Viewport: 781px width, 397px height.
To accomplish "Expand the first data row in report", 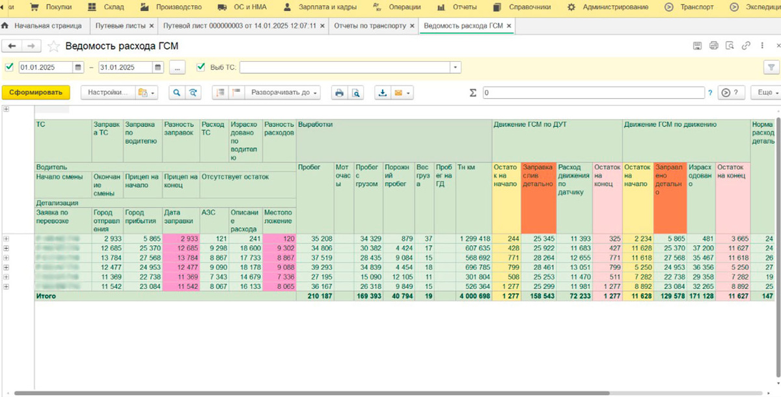I will pyautogui.click(x=7, y=239).
